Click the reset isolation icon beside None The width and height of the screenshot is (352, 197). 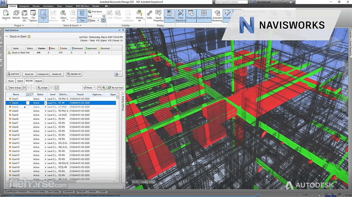point(99,87)
